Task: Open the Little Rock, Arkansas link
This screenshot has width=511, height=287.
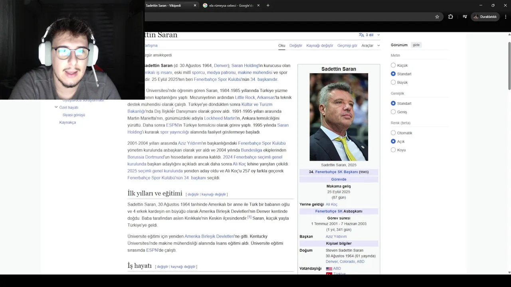Action: (255, 98)
